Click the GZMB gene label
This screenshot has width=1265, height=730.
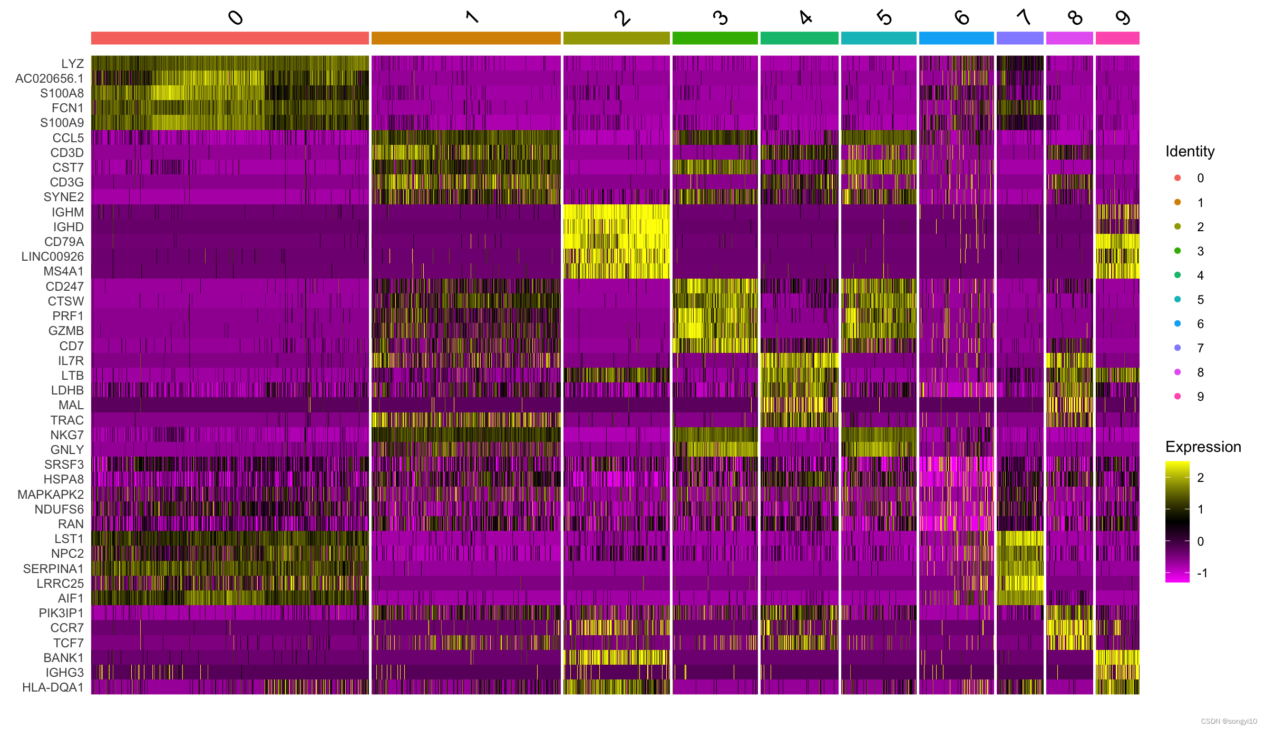(66, 331)
